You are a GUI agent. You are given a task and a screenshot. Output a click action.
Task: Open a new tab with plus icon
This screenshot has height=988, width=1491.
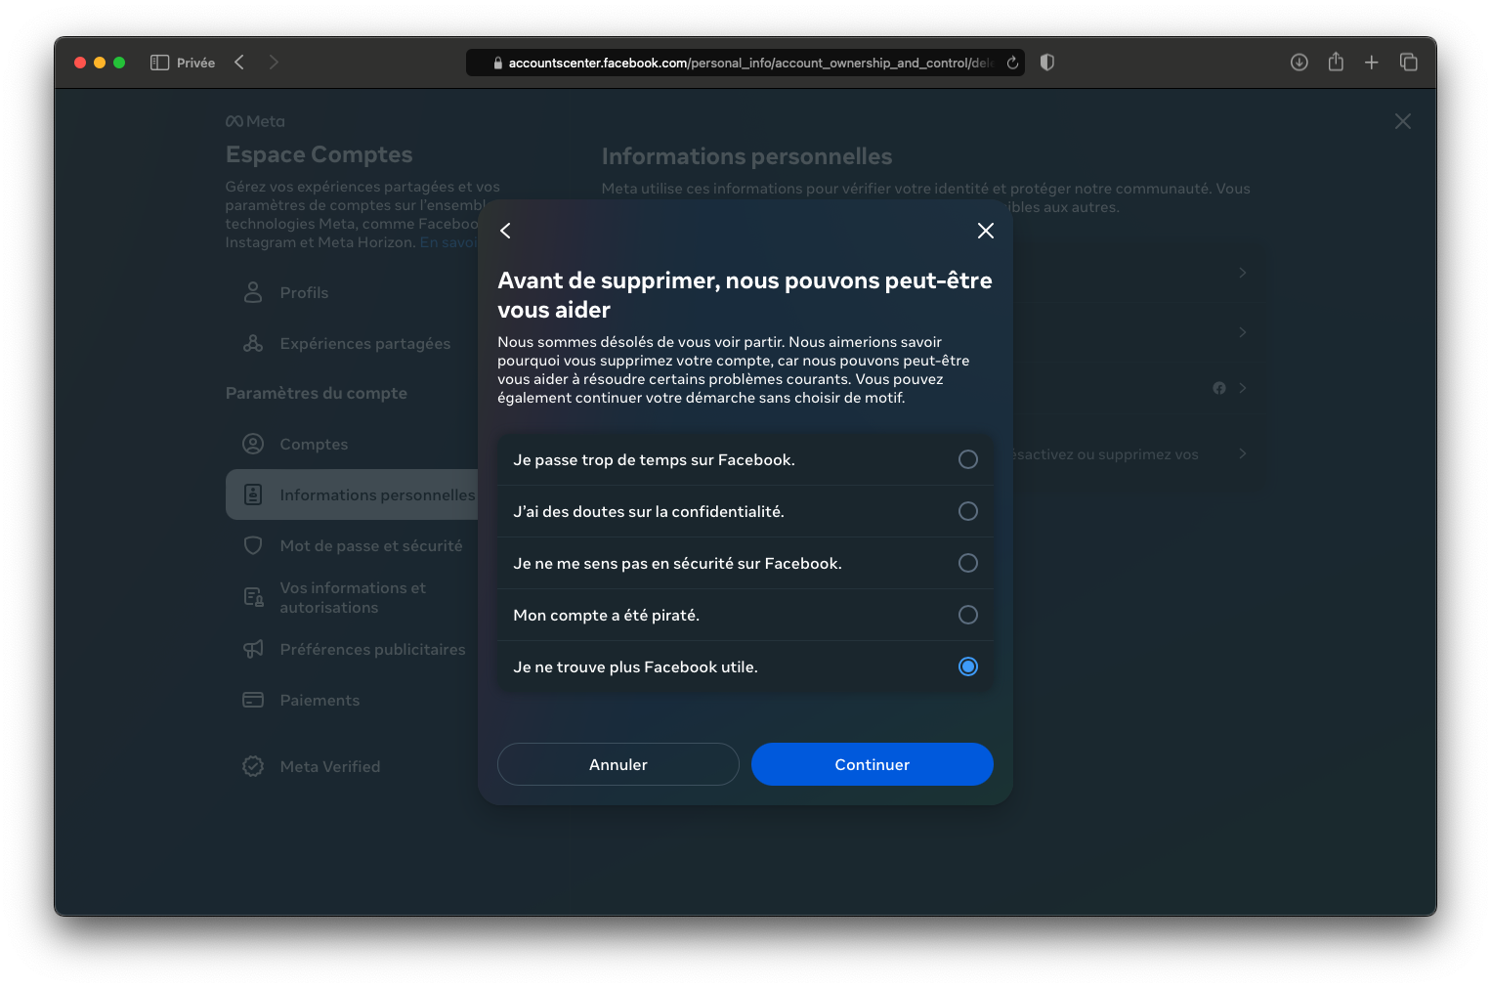coord(1371,63)
